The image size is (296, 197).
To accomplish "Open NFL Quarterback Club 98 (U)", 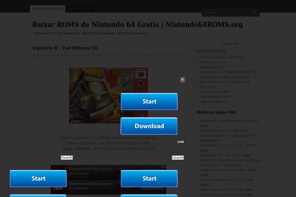I will (x=222, y=57).
